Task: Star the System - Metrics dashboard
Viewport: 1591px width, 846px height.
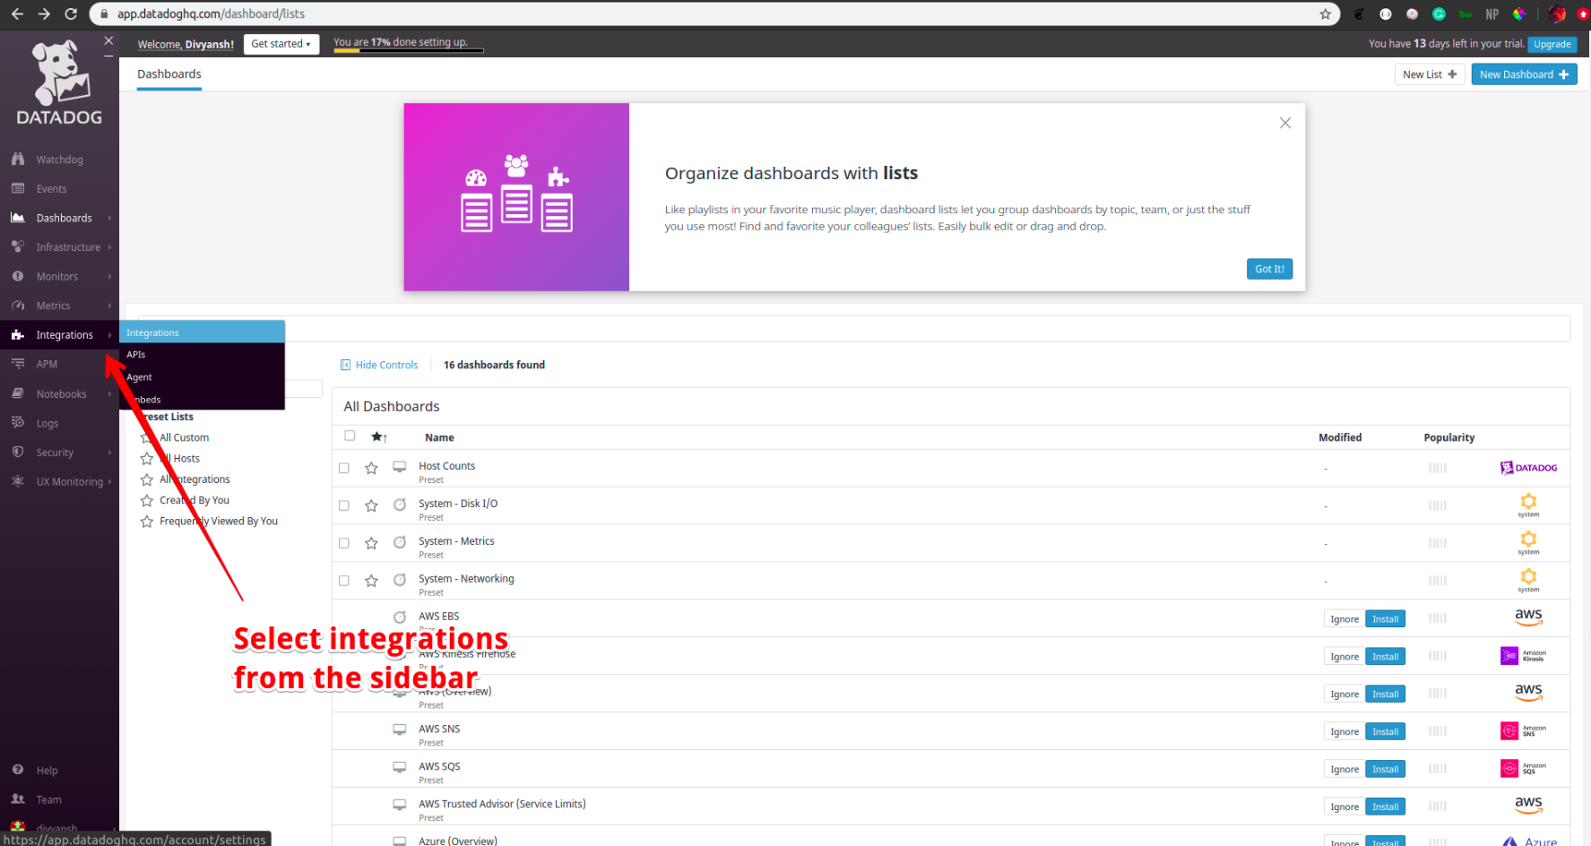Action: [x=371, y=543]
